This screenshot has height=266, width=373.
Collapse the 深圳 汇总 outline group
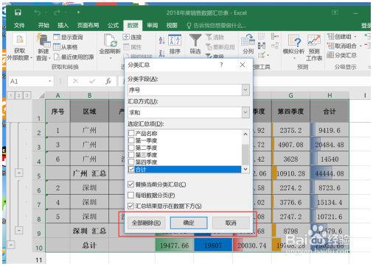coord(19,230)
